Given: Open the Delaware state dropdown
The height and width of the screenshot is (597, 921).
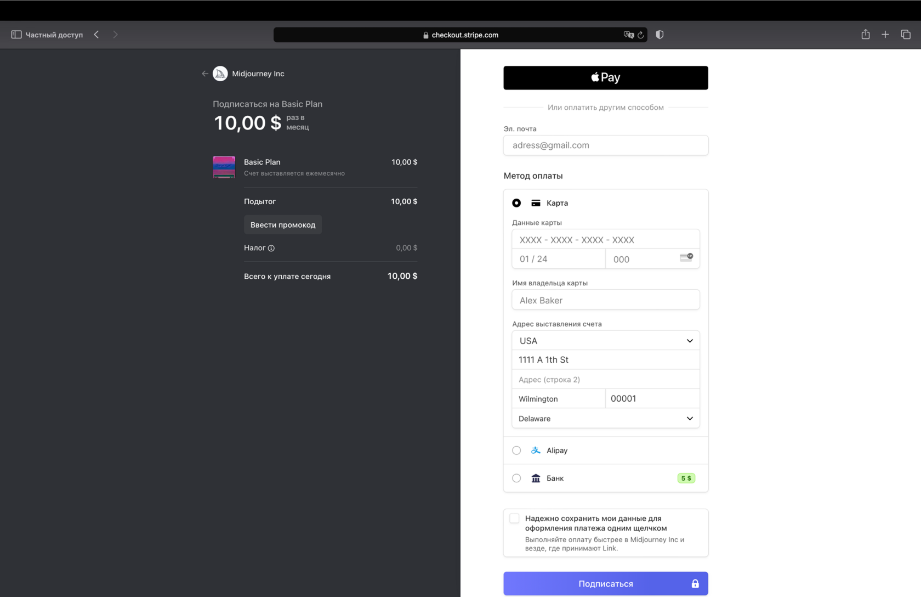Looking at the screenshot, I should [x=606, y=419].
